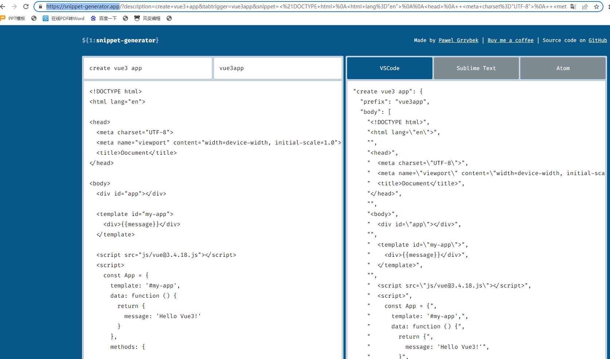Click the '"body": [' output line
The width and height of the screenshot is (610, 359).
tap(376, 112)
